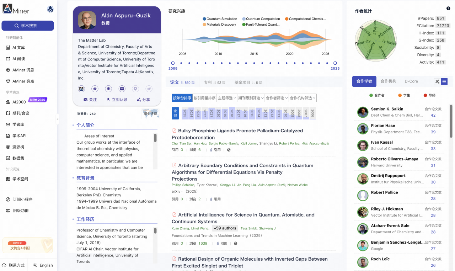
Task: Toggle 合作者 legend in collaborators panel
Action: point(377,95)
